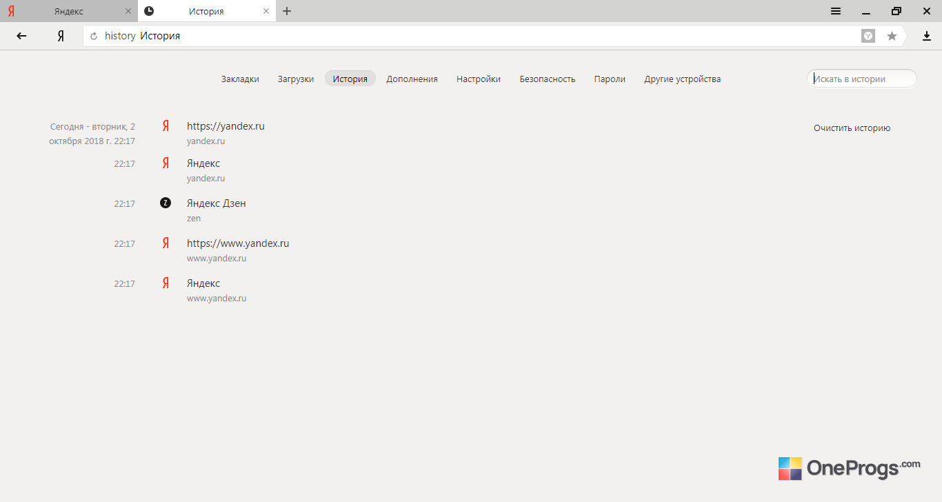Viewport: 942px width, 502px height.
Task: Open the Пароли section
Action: tap(610, 79)
